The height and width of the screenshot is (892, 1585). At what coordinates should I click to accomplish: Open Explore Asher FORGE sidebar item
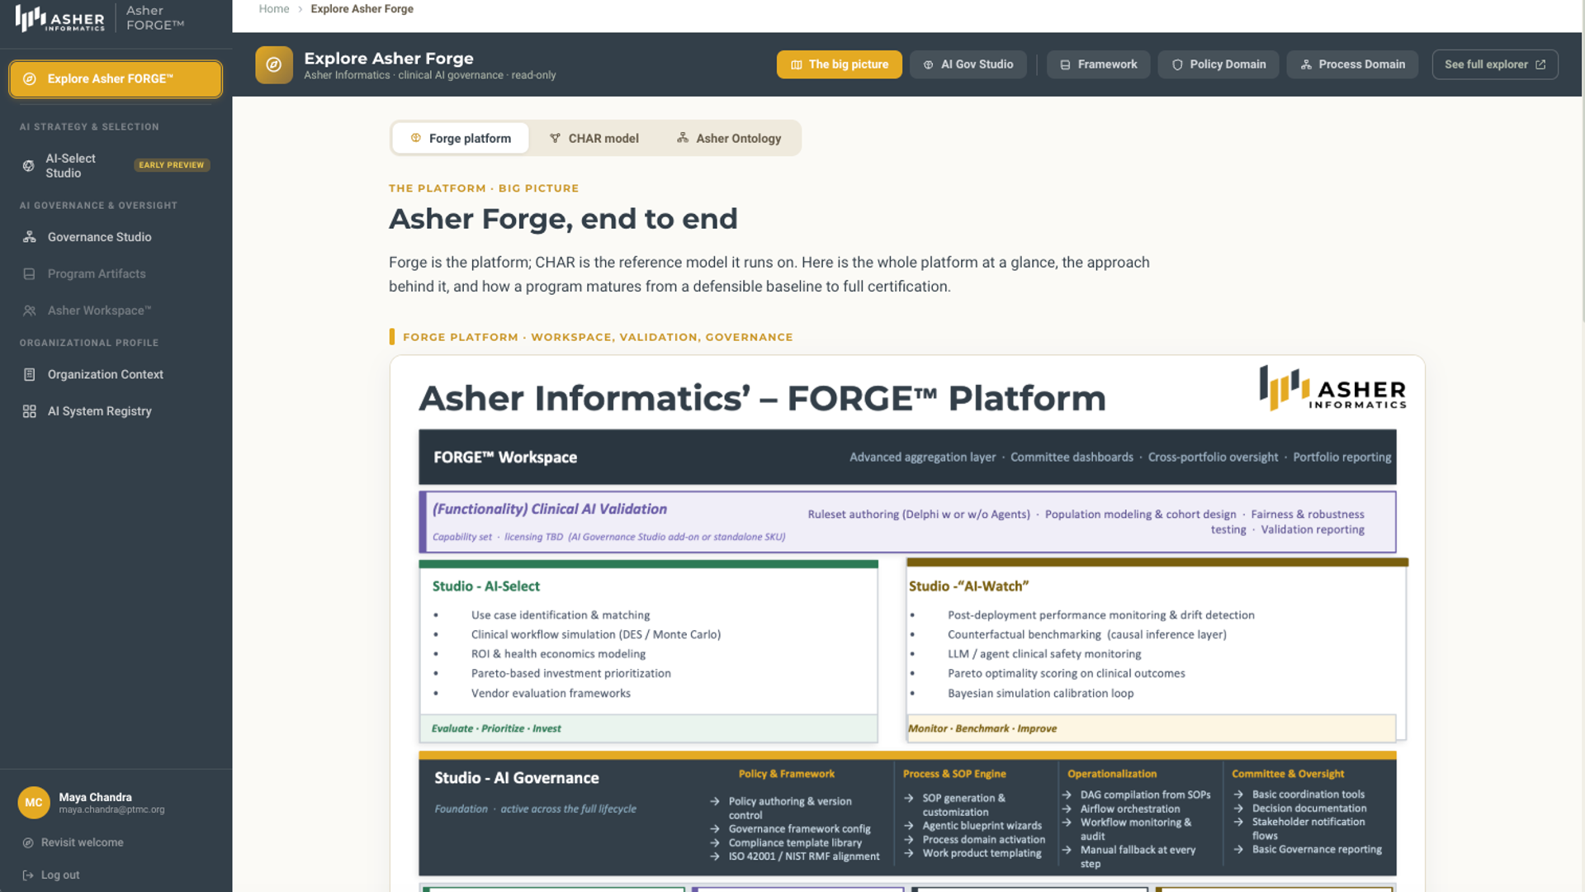pos(116,78)
